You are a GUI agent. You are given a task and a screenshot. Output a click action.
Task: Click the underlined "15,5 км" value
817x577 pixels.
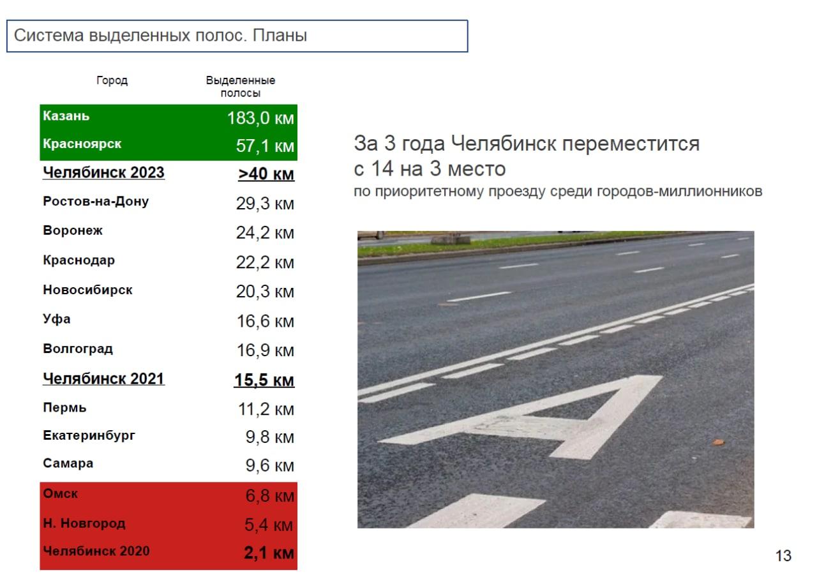tap(264, 380)
